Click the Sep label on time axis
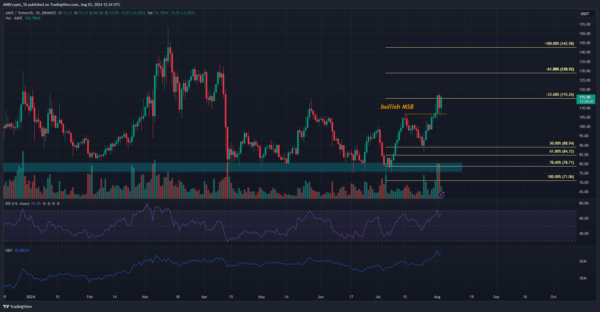The image size is (600, 312). pyautogui.click(x=496, y=297)
